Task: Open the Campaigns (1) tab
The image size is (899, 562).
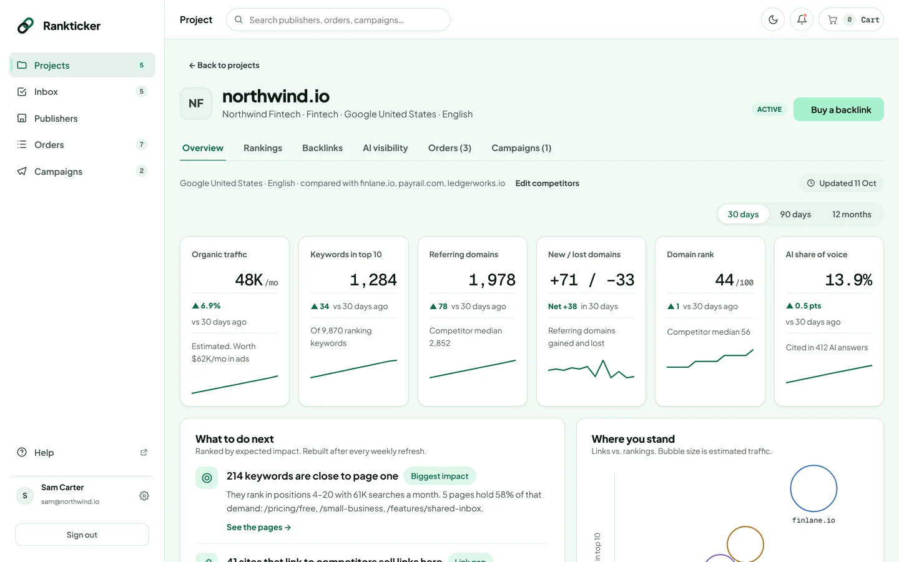Action: 521,148
